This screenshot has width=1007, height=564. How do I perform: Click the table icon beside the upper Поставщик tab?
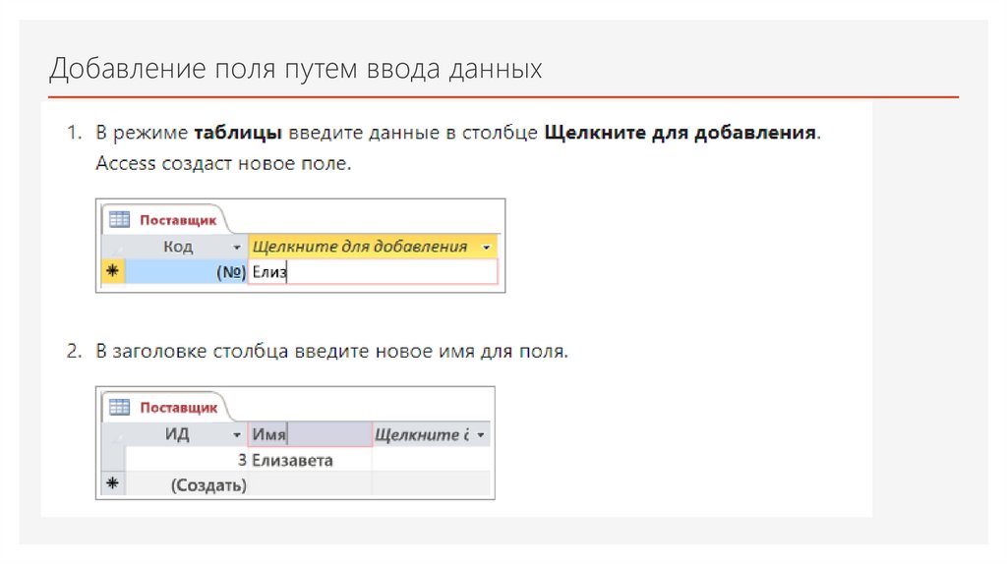click(119, 219)
